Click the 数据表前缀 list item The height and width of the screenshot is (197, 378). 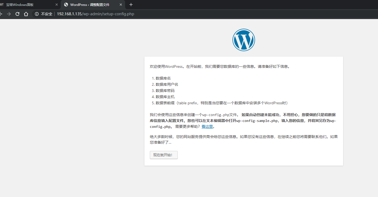click(222, 103)
